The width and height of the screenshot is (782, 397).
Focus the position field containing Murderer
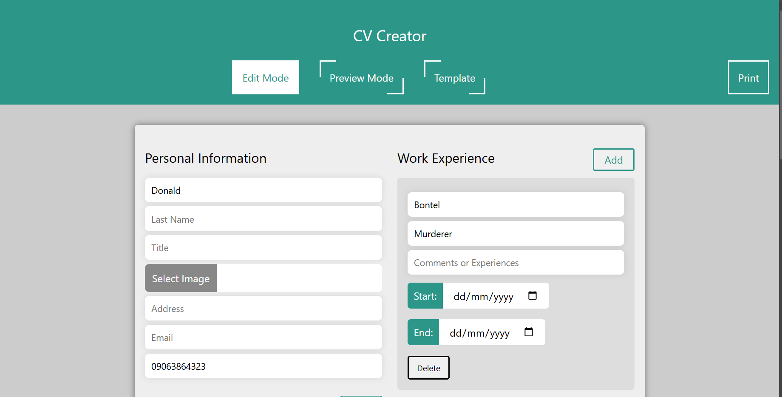tap(516, 233)
